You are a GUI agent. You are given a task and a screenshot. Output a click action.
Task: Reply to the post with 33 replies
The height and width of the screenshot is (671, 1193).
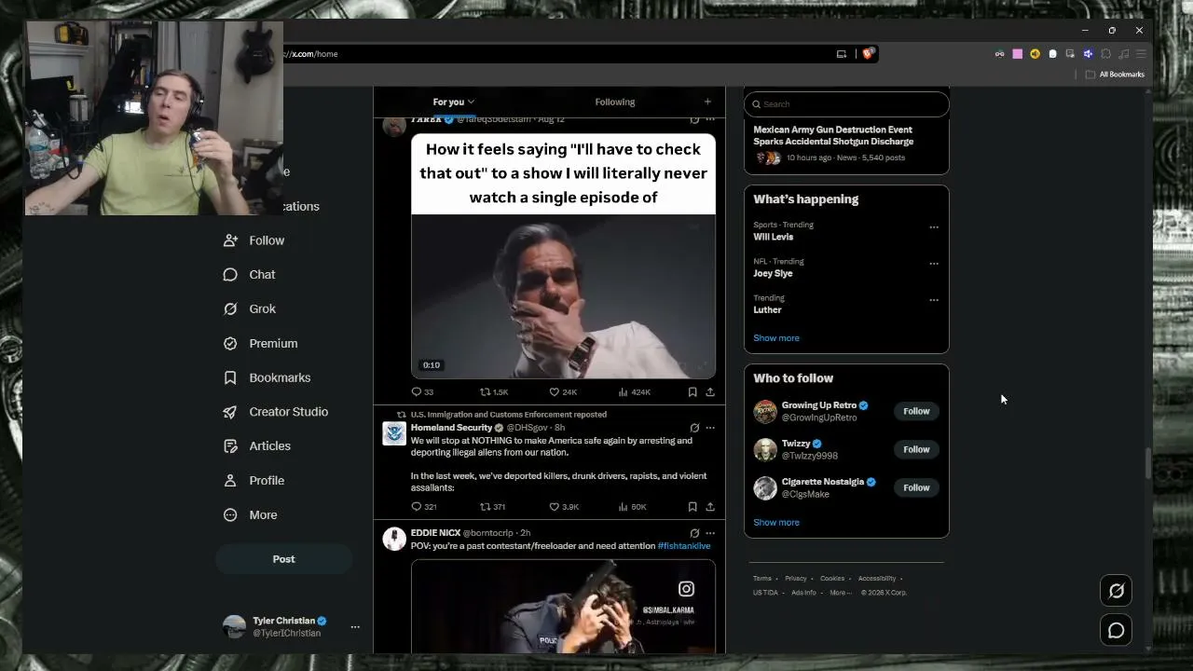pyautogui.click(x=422, y=392)
